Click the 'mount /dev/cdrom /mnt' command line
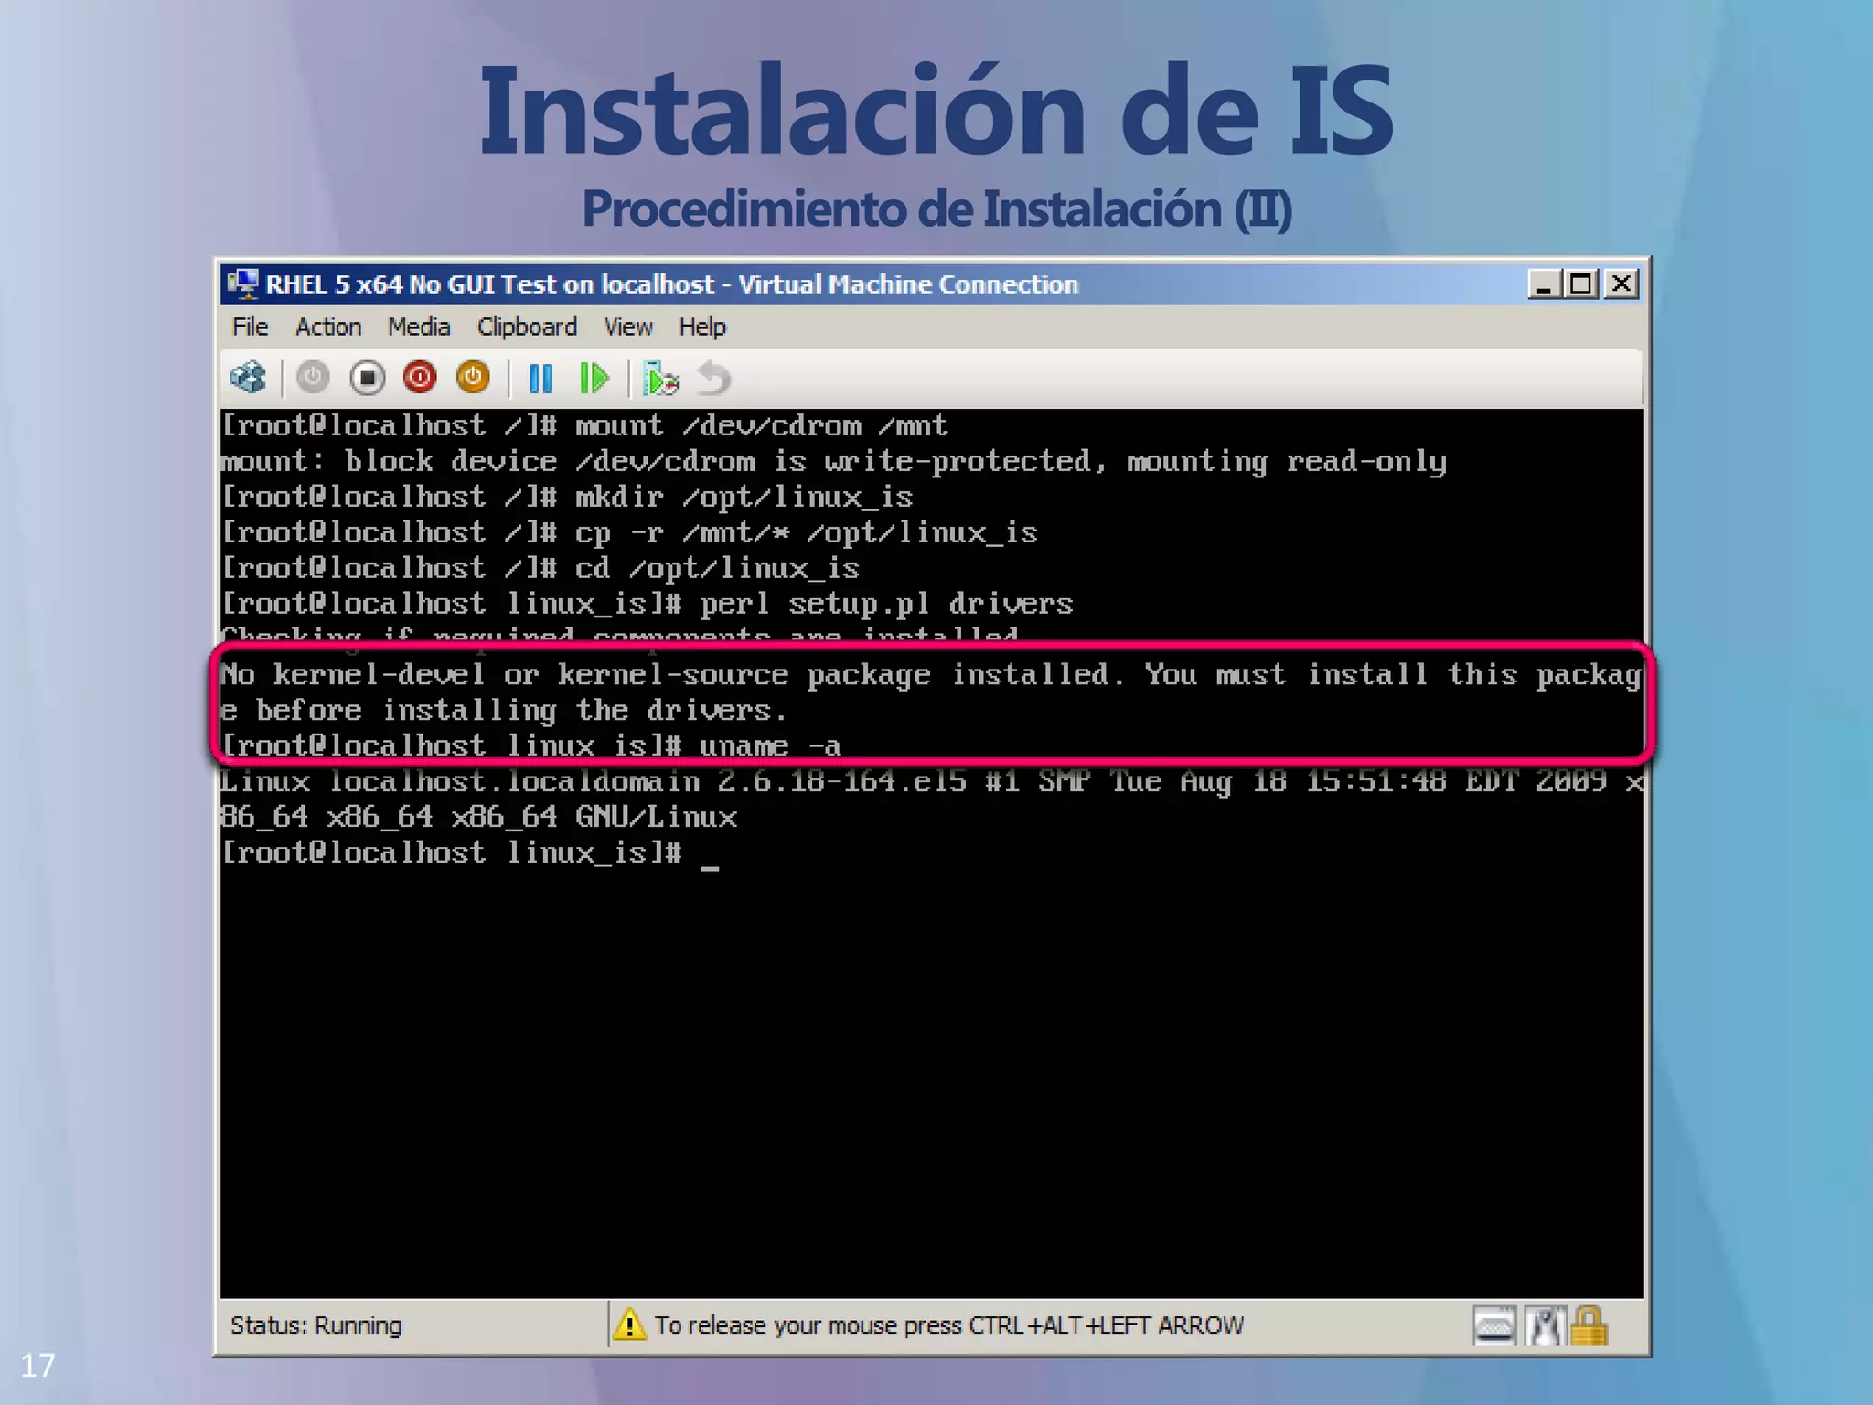 pyautogui.click(x=584, y=425)
